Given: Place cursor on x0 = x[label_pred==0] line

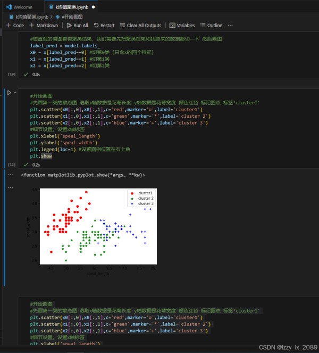Looking at the screenshot, I should tap(92, 53).
